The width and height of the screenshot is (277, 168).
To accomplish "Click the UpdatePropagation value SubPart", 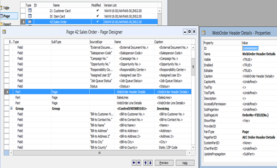I will pos(248,154).
